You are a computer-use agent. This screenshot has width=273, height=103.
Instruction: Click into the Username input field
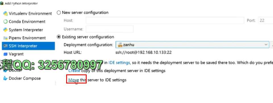click(x=110, y=29)
